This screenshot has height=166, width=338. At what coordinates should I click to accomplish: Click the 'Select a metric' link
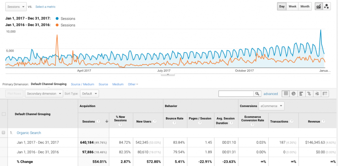46,7
